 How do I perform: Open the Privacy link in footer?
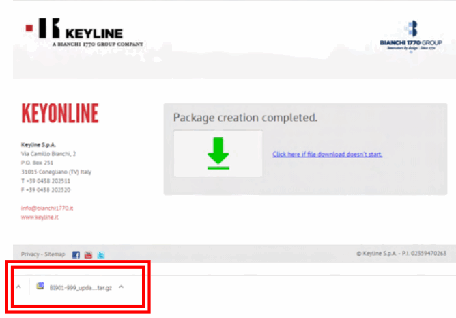30,254
